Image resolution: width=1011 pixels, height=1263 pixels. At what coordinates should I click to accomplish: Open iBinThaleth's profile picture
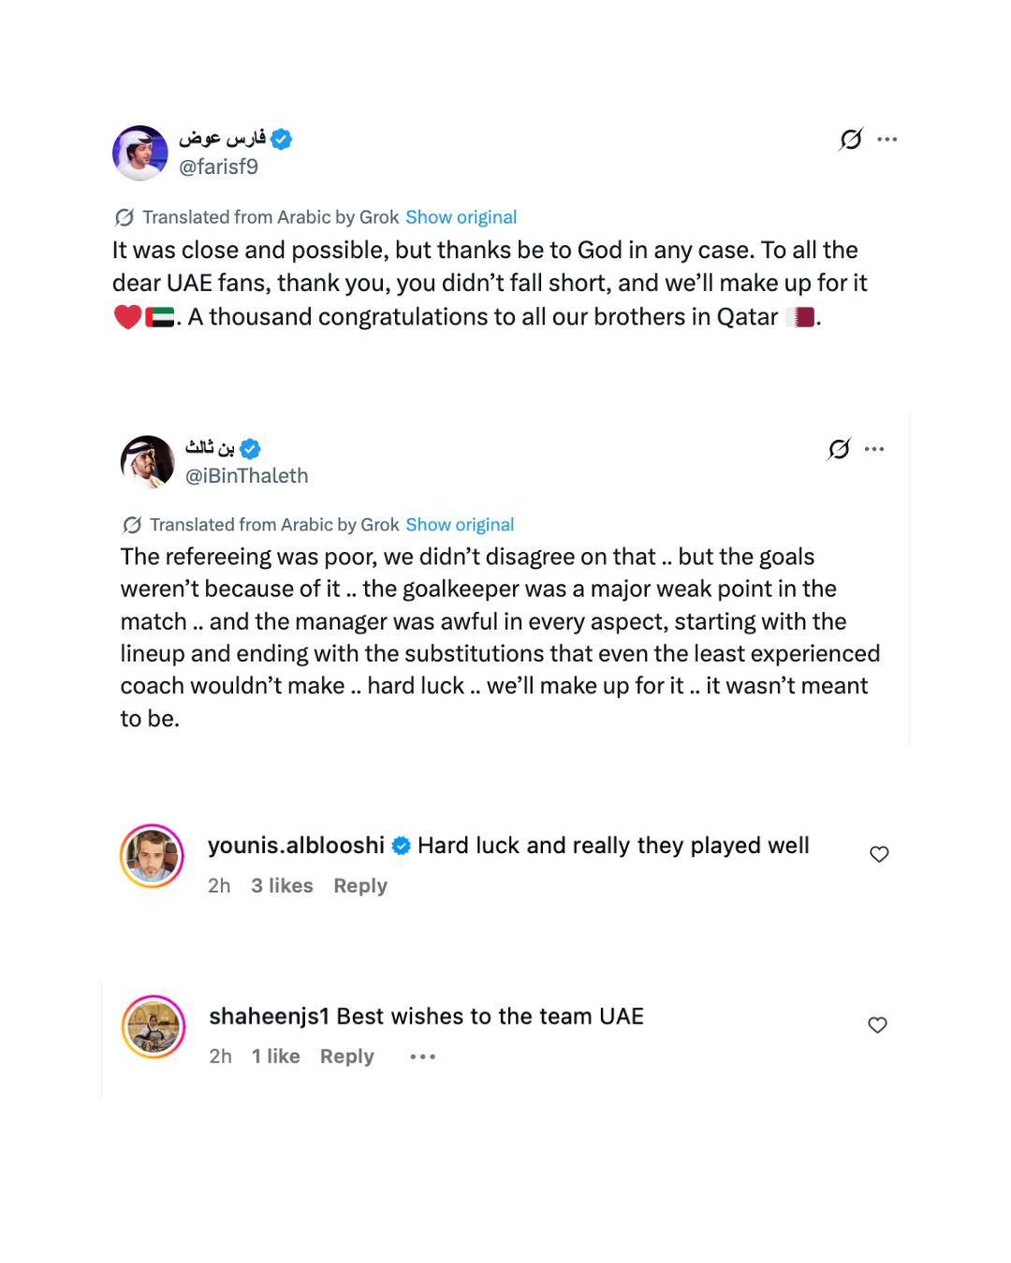148,462
